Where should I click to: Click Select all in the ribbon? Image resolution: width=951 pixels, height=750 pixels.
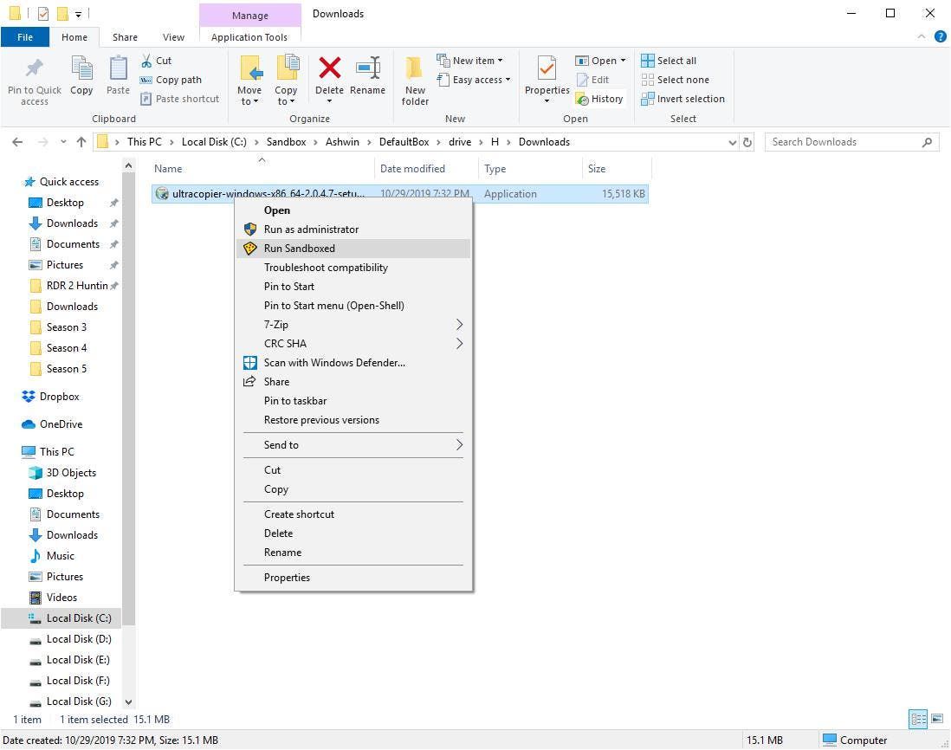[x=669, y=61]
